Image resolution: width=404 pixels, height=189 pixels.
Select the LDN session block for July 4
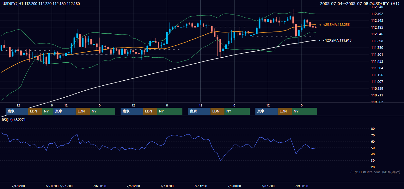[x=35, y=111]
